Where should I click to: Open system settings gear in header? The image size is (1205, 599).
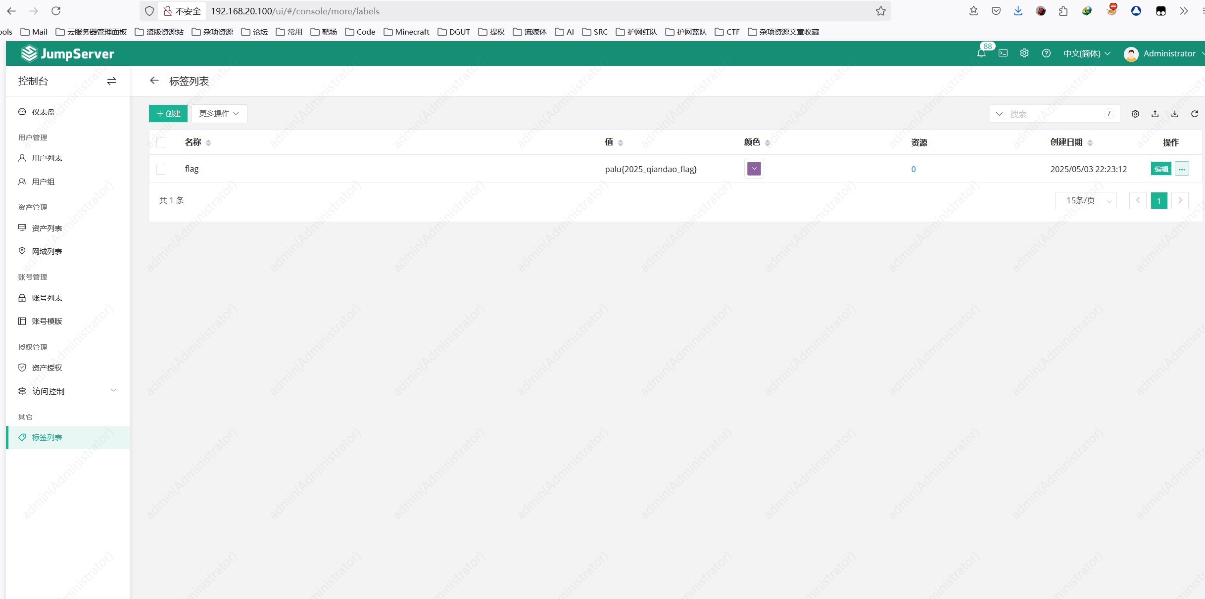tap(1024, 53)
